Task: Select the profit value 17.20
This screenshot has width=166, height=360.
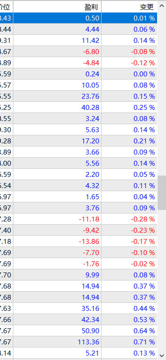Action: (90, 141)
